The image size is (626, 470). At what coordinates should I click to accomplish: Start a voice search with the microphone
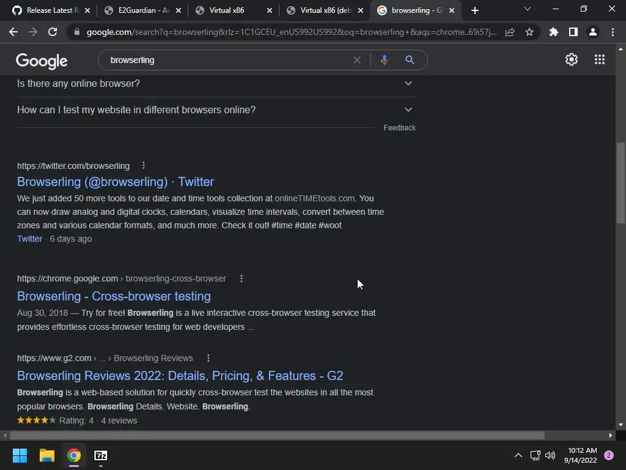[384, 60]
